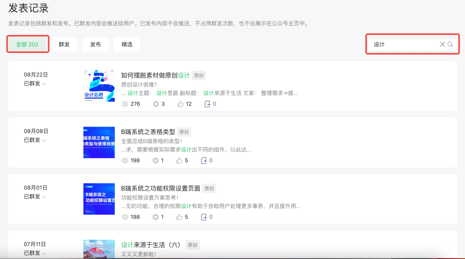The width and height of the screenshot is (465, 259).
Task: Expand 已群发 dropdown for 08月08日 entry
Action: point(44,140)
